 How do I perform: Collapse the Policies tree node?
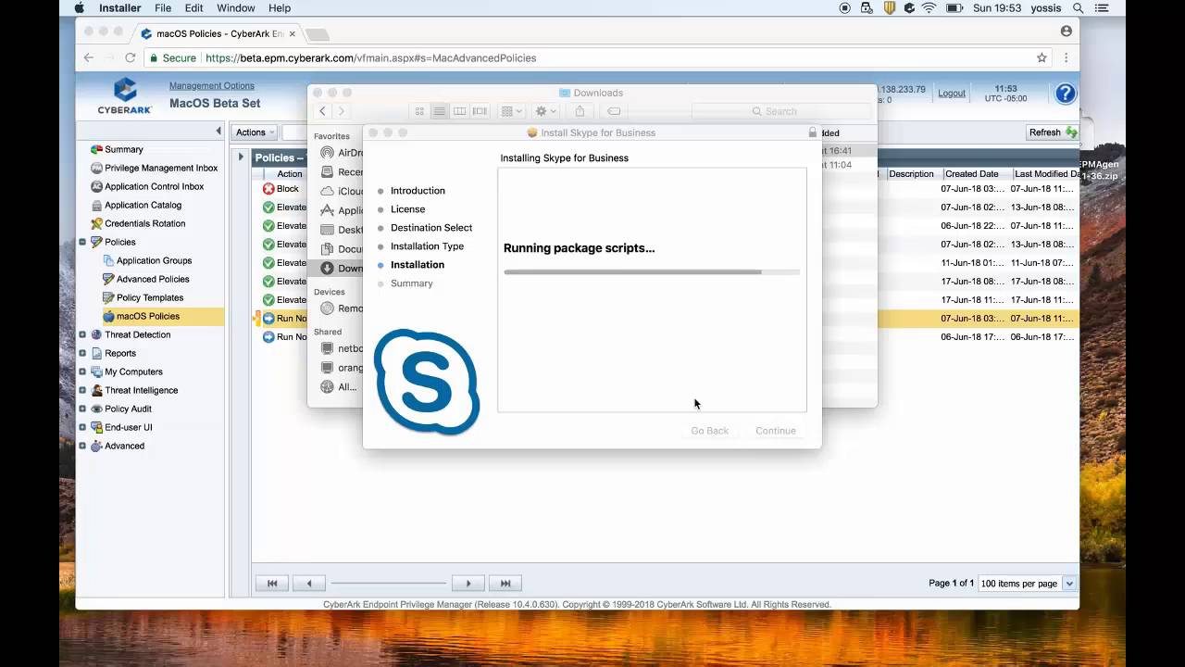click(82, 242)
